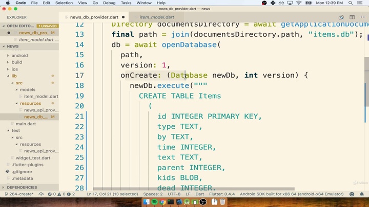Viewport: 369px width, 207px height.
Task: Collapse the lib folder
Action: (x=14, y=76)
